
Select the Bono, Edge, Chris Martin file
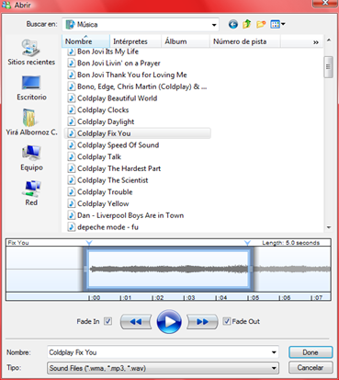[142, 86]
